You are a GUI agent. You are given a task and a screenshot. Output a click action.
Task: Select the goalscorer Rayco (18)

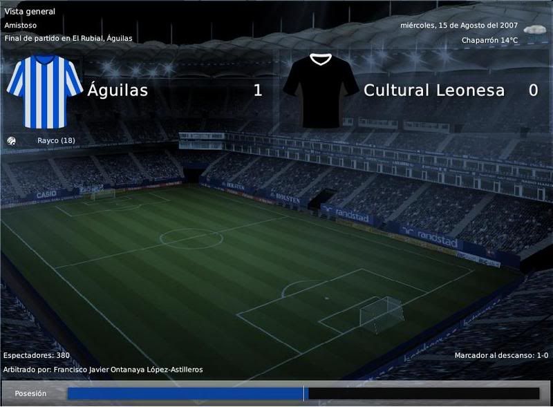(x=56, y=141)
